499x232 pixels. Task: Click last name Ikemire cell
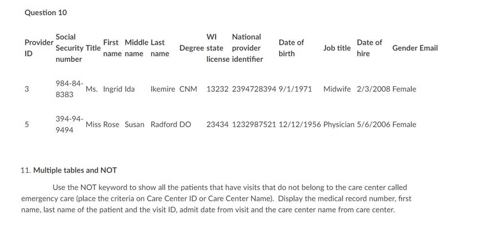163,89
